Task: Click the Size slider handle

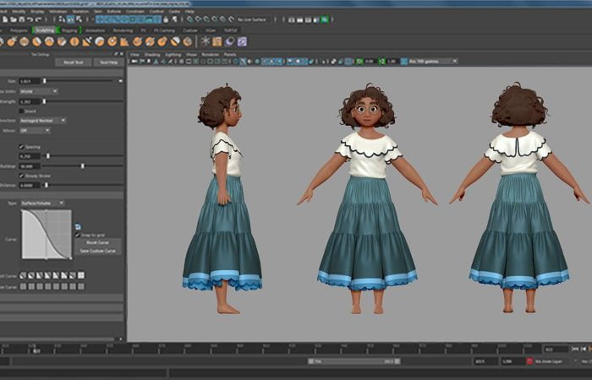Action: (x=45, y=81)
